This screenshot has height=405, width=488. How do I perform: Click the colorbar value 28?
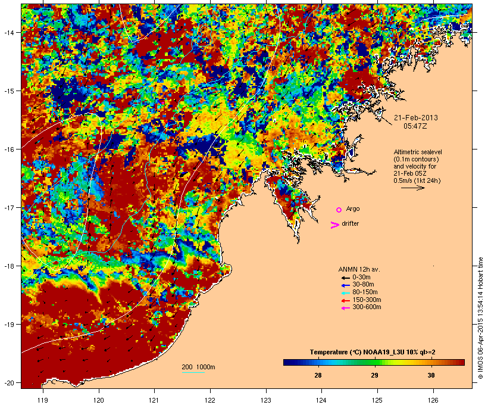tap(318, 375)
